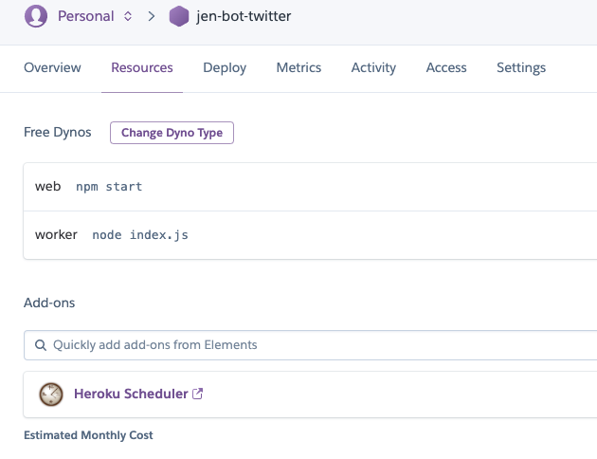Click the Add-ons section heading

pyautogui.click(x=49, y=303)
